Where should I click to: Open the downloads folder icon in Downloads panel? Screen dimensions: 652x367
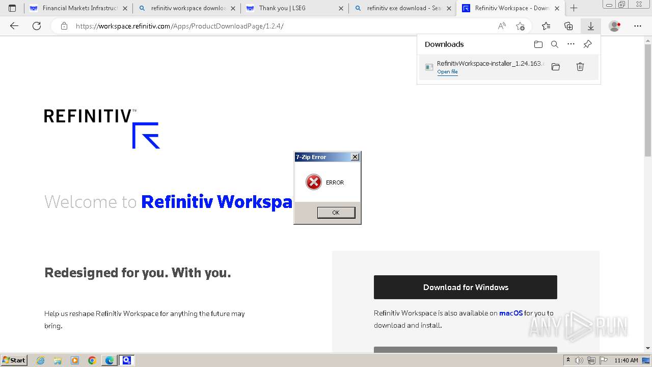(x=538, y=44)
